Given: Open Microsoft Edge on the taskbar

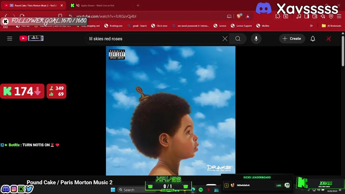Looking at the screenshot, I should (193, 190).
